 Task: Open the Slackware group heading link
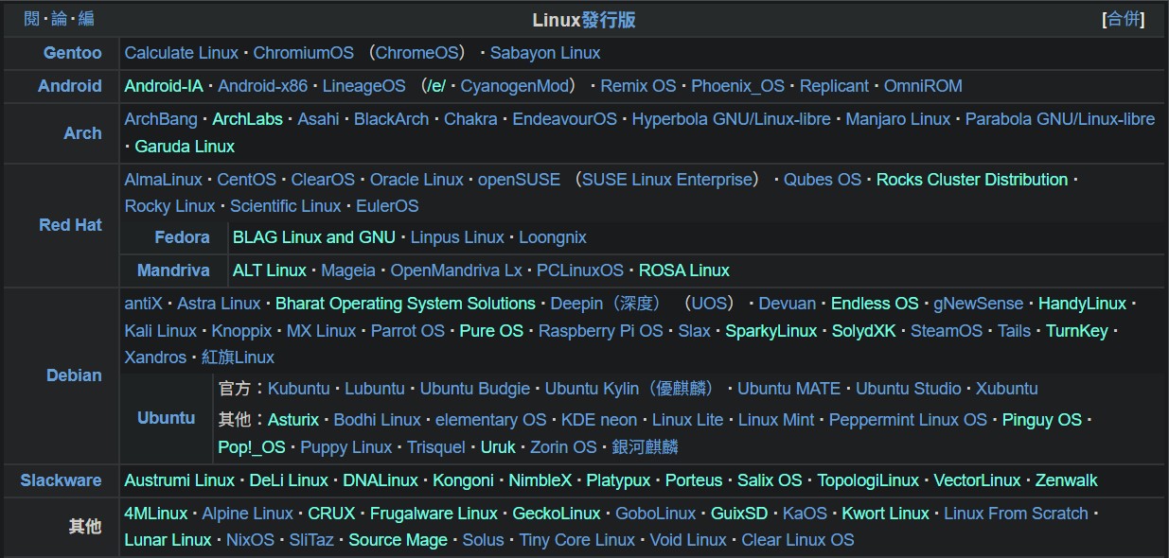click(61, 480)
